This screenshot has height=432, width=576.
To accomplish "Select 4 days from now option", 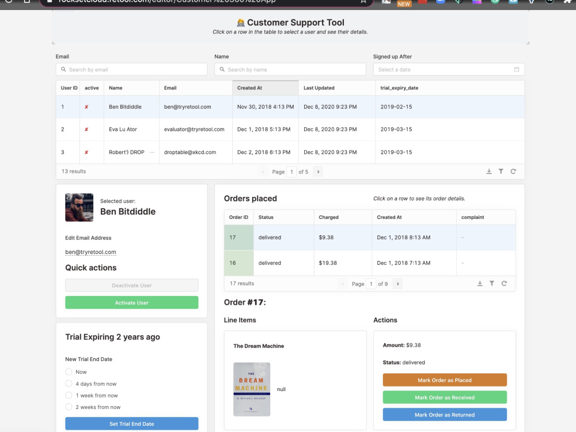I will [69, 384].
